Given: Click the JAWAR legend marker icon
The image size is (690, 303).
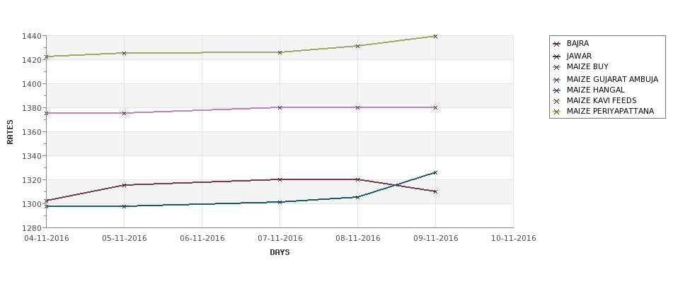Looking at the screenshot, I should coord(557,57).
